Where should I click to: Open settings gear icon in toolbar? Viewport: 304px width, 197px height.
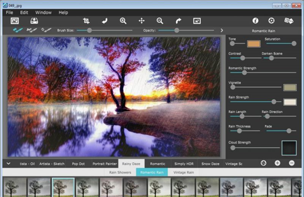coord(271,21)
